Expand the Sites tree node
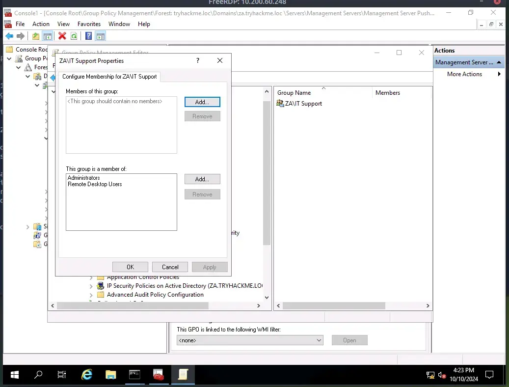The height and width of the screenshot is (387, 509). [28, 227]
